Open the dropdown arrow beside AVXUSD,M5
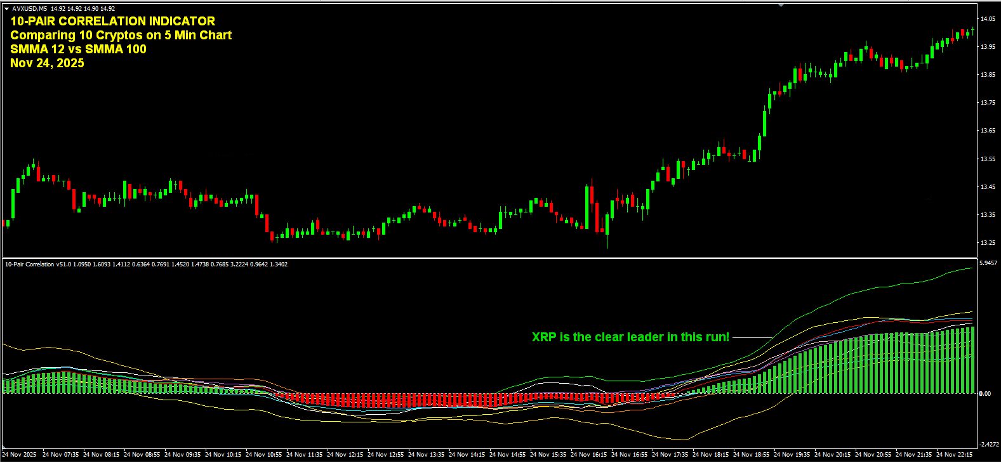1001x463 pixels. [x=6, y=9]
